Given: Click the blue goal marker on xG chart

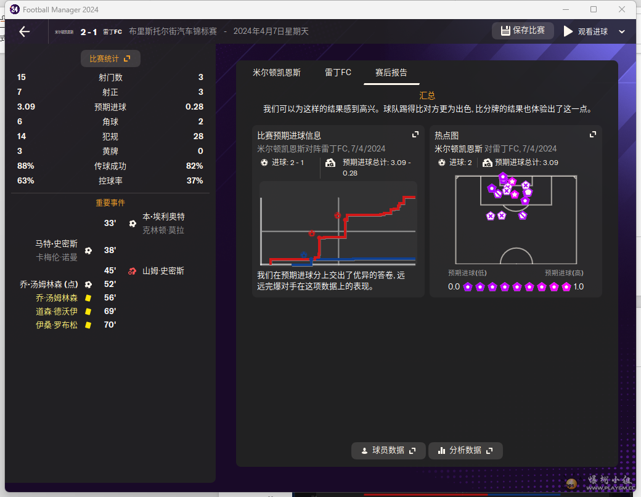Looking at the screenshot, I should click(x=304, y=255).
